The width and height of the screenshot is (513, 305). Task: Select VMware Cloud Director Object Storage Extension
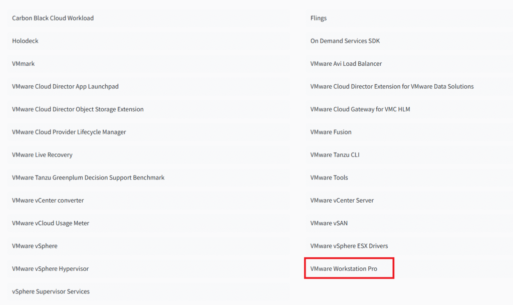tap(78, 109)
